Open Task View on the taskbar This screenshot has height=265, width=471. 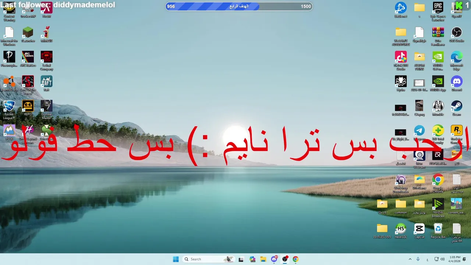pos(241,259)
